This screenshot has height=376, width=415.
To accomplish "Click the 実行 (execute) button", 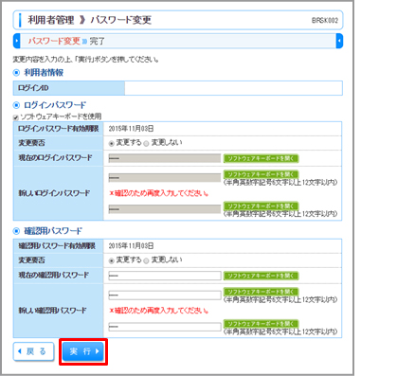I will (x=83, y=351).
